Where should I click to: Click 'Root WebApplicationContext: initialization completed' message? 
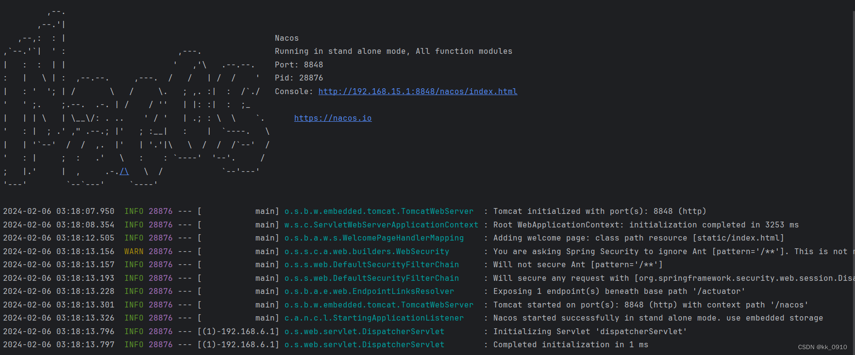[x=646, y=225]
